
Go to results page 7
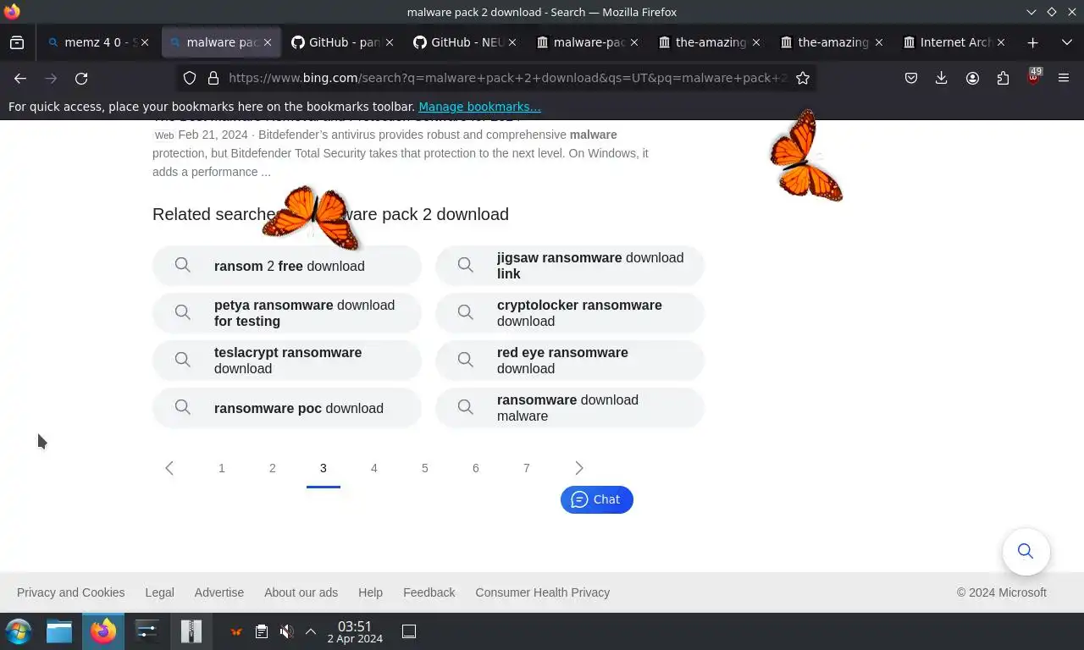click(x=527, y=468)
